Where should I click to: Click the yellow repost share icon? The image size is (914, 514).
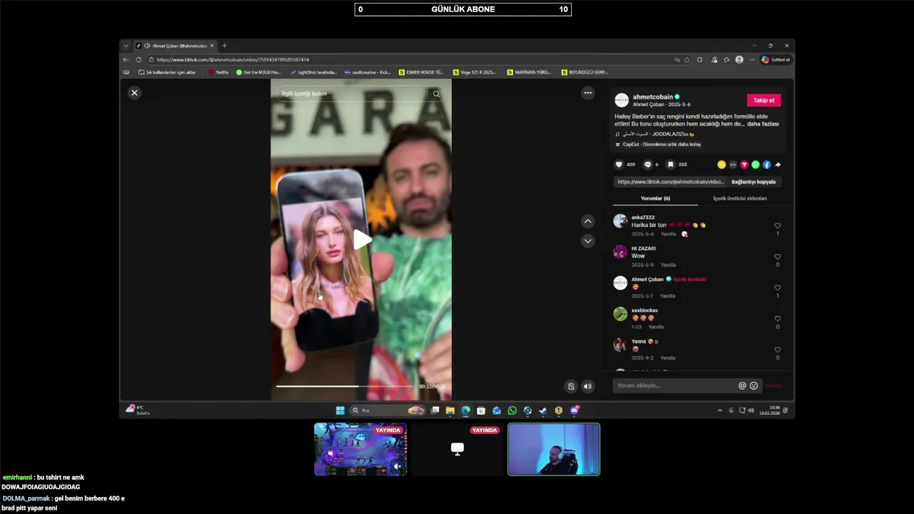pyautogui.click(x=721, y=165)
